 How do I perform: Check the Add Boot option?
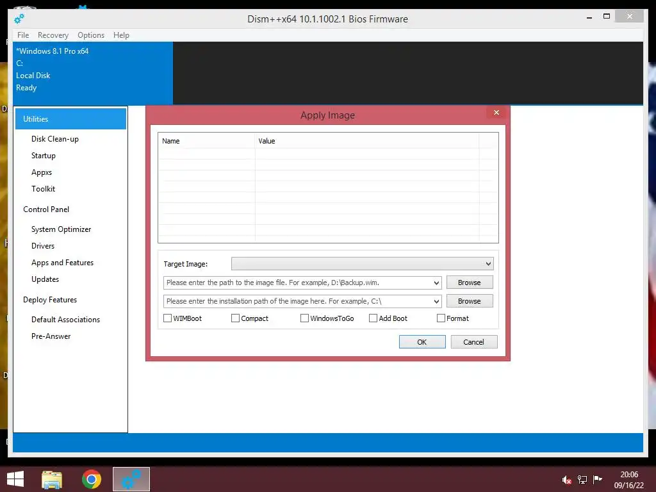coord(373,318)
